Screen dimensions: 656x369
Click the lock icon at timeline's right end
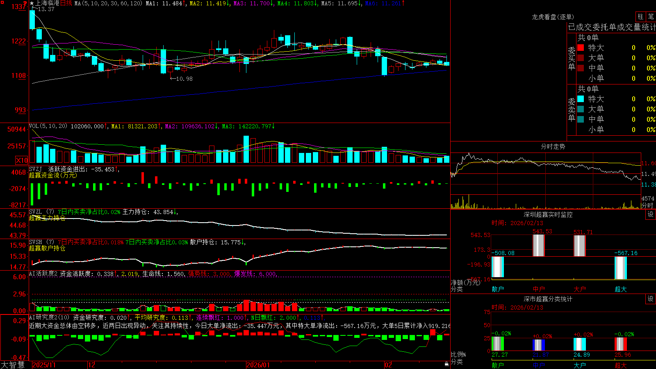(x=446, y=364)
